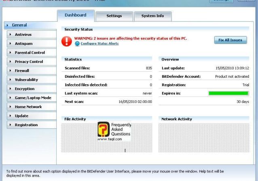Click the 30 days expiry text
The height and width of the screenshot is (181, 258).
pos(243,102)
